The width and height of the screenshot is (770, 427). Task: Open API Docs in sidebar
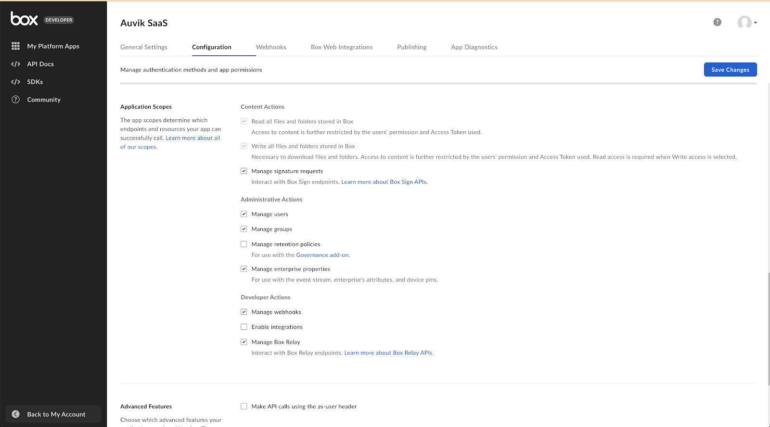pyautogui.click(x=40, y=64)
